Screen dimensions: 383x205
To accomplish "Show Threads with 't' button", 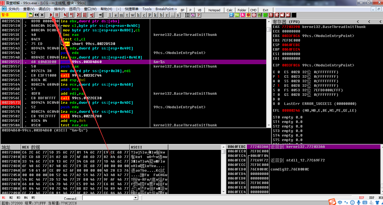I will click(127, 15).
